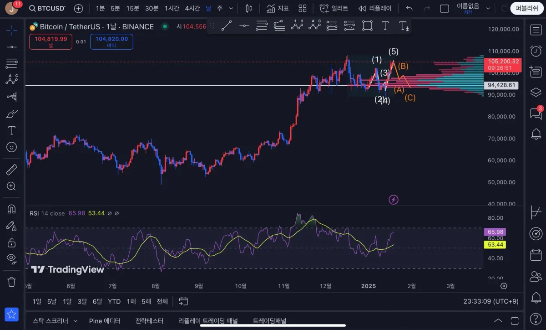Collapse the bottom panel with the chevron
This screenshot has height=330, width=546.
coord(498,321)
